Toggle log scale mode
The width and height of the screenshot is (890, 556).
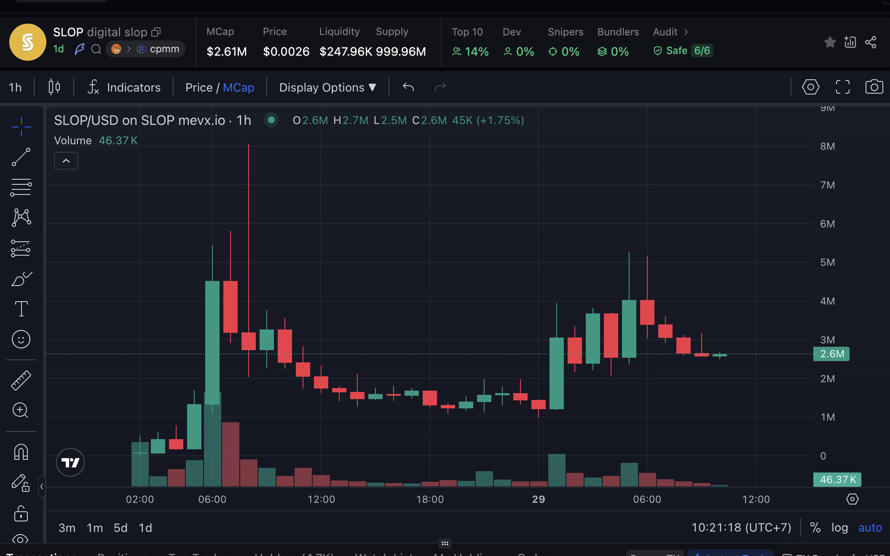(839, 528)
